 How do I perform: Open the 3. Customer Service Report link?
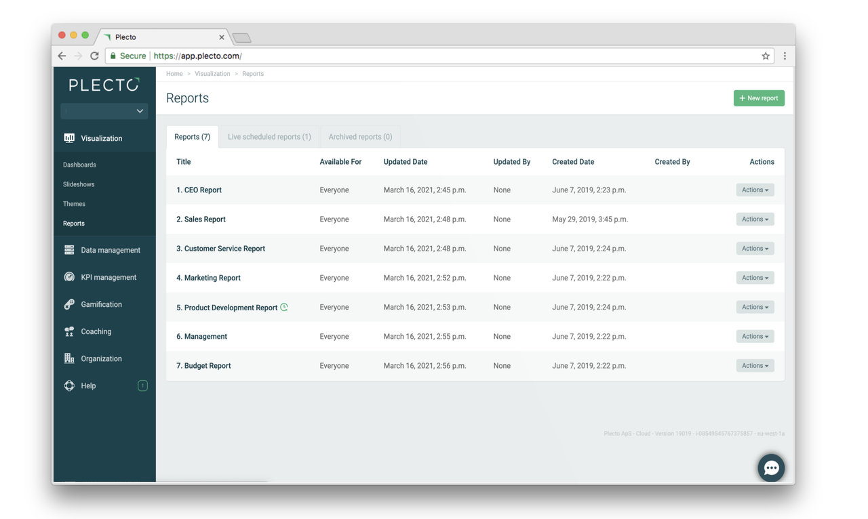click(x=220, y=249)
